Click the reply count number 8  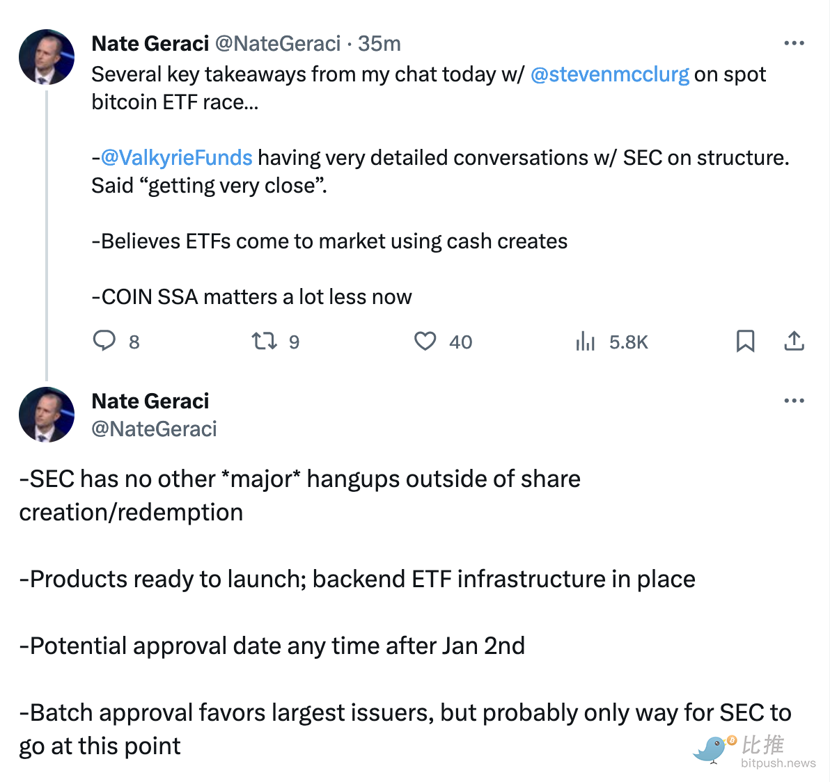134,342
